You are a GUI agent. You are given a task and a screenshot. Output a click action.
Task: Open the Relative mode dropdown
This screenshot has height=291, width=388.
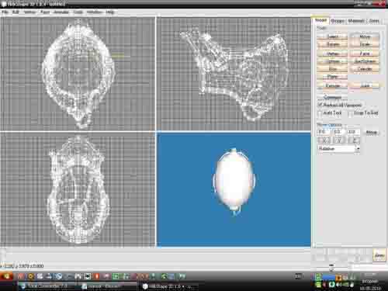click(x=338, y=149)
